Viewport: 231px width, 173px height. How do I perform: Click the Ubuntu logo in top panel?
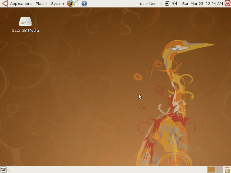pyautogui.click(x=5, y=3)
